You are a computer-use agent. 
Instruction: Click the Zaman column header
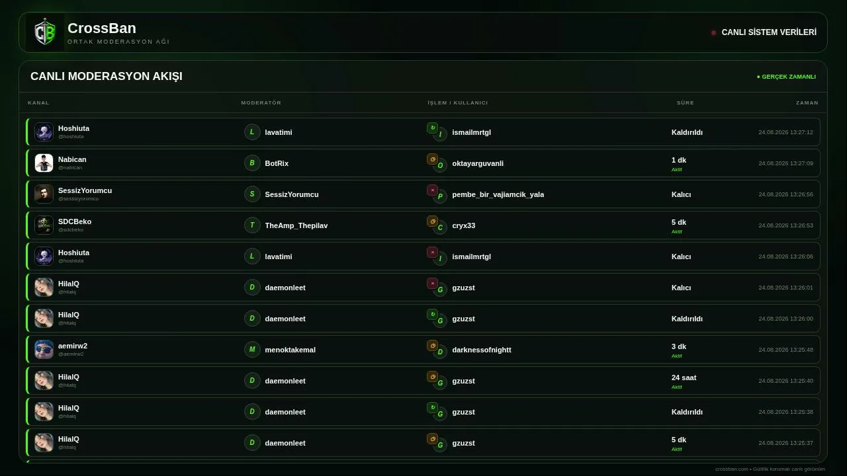[x=807, y=102]
